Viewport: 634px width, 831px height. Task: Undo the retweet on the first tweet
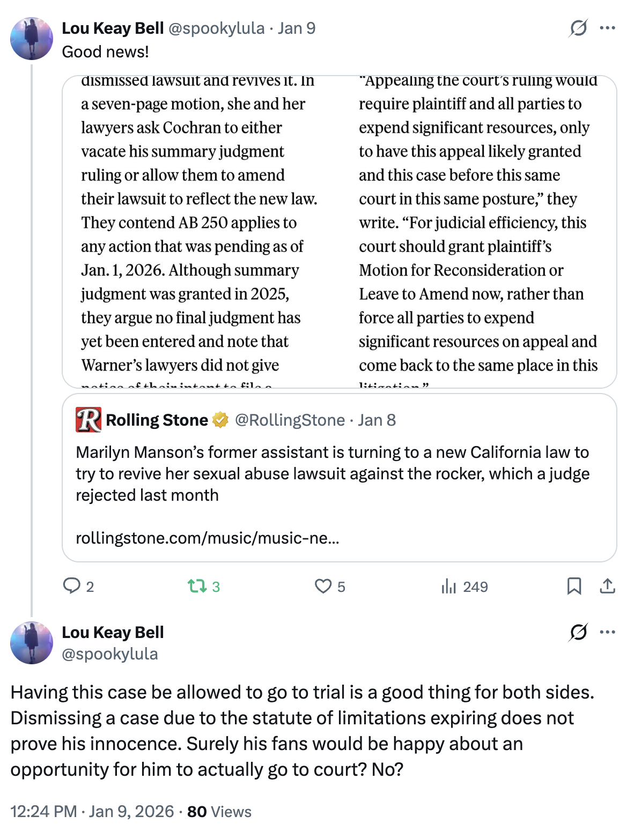click(x=197, y=586)
